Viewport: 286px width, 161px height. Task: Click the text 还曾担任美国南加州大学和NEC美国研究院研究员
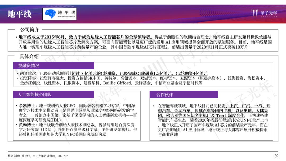click(x=62, y=134)
